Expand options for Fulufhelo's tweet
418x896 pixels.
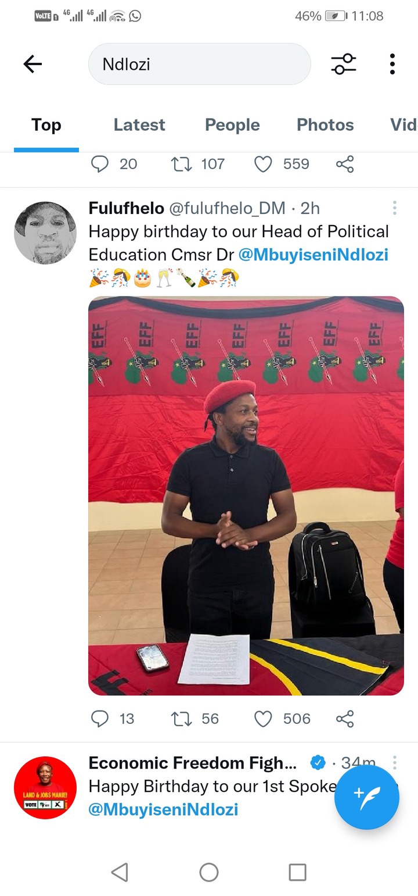point(394,208)
